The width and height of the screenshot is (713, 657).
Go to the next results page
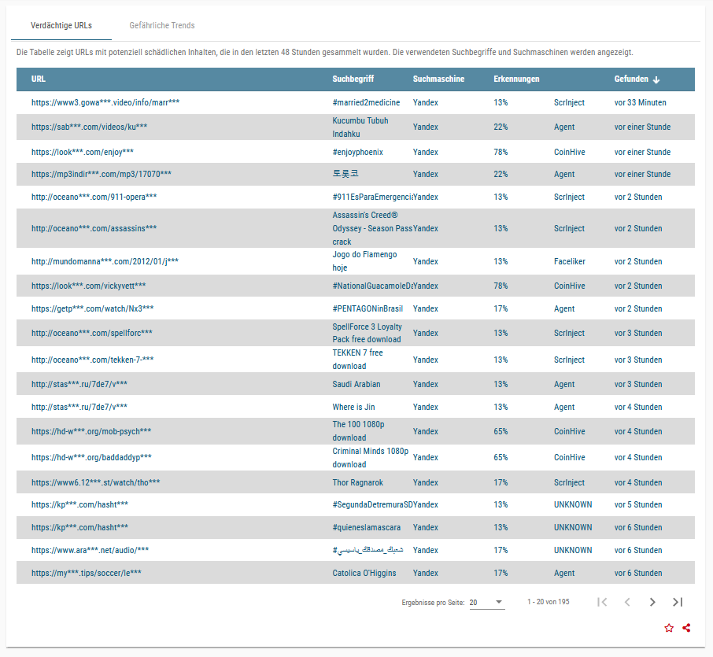[x=652, y=602]
